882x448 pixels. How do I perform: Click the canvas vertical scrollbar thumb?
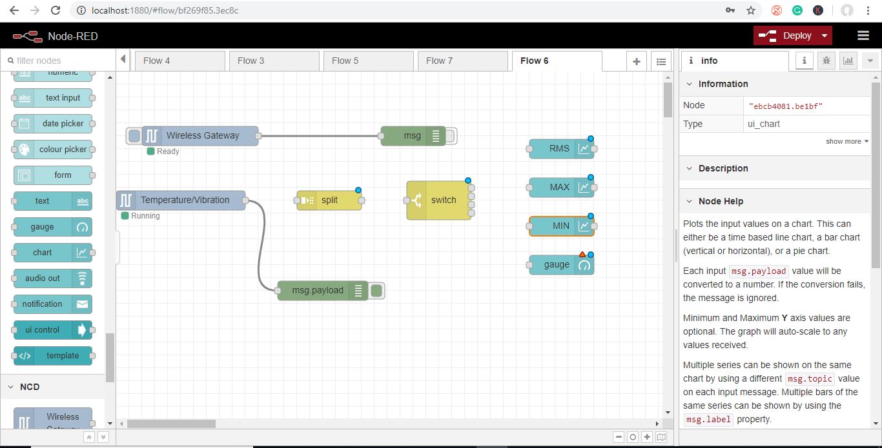[668, 100]
